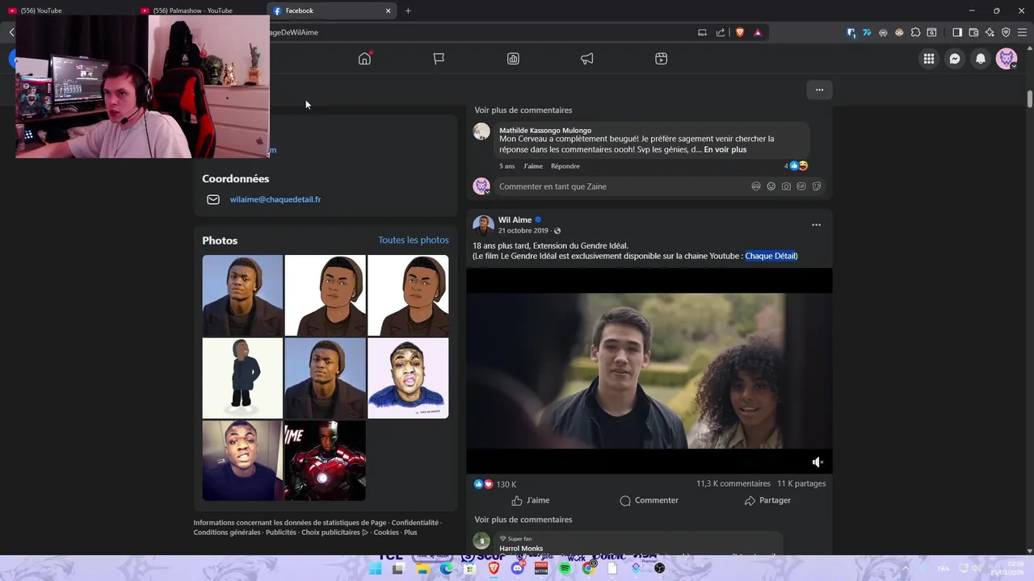Open the 11,3 K commentaires count
1034x581 pixels.
733,483
